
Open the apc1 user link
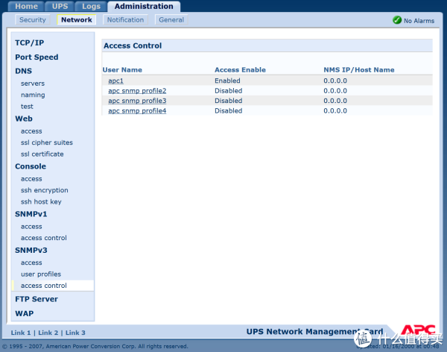point(115,81)
